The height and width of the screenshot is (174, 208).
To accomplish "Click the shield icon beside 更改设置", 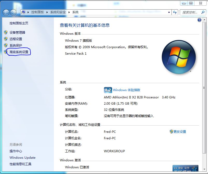I will tap(171, 132).
